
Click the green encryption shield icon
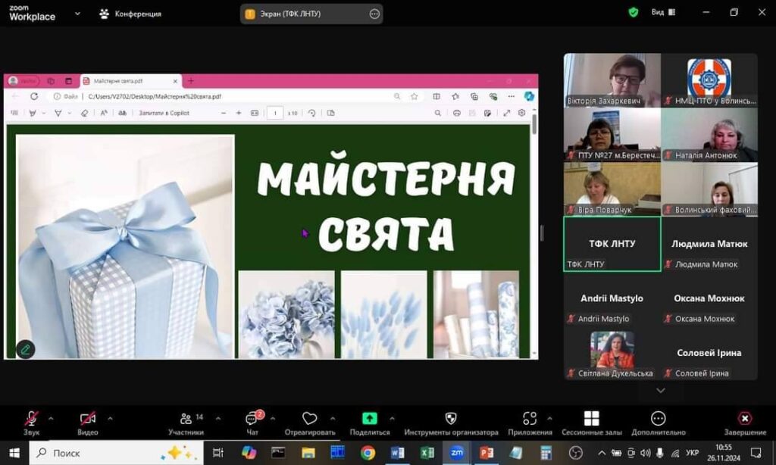tap(634, 13)
